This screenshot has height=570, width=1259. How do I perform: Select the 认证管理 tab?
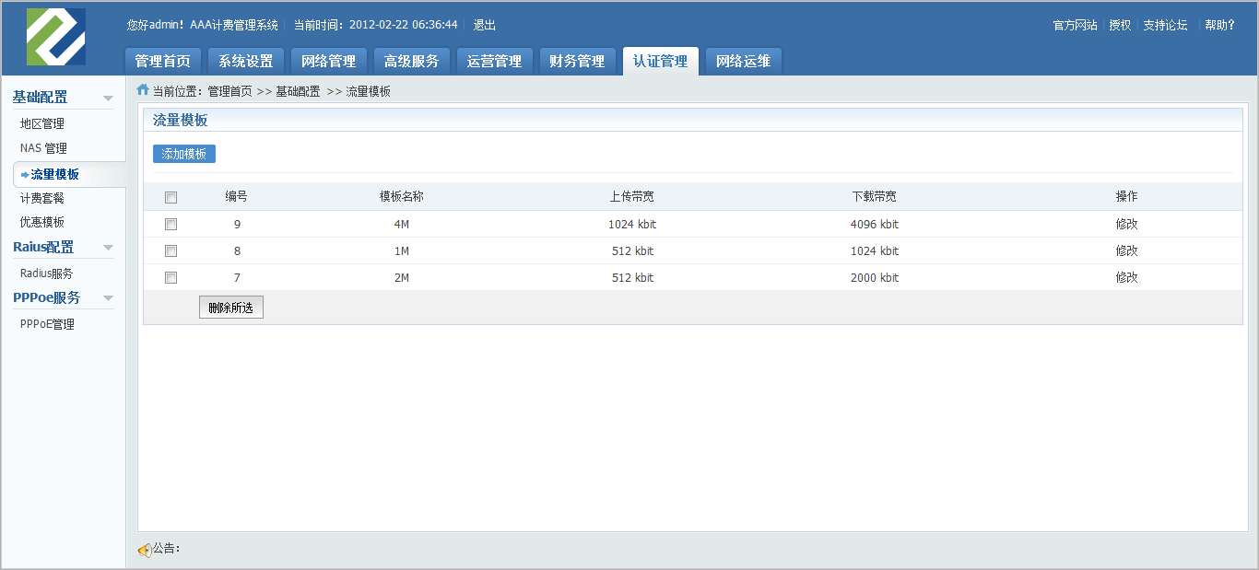click(x=660, y=61)
